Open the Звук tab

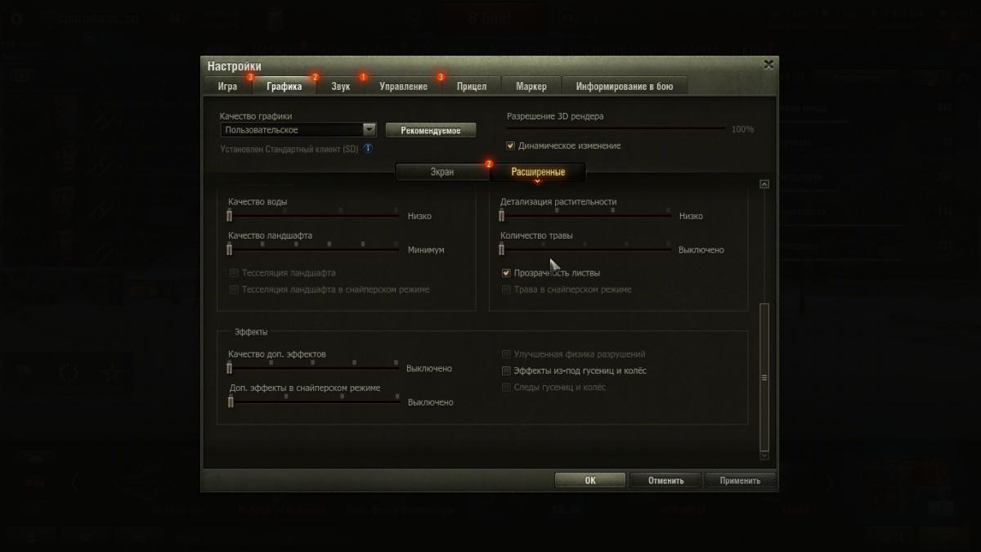(341, 86)
